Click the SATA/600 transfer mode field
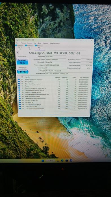Viewport: 111px width, 197px height. pyautogui.click(x=56, y=65)
